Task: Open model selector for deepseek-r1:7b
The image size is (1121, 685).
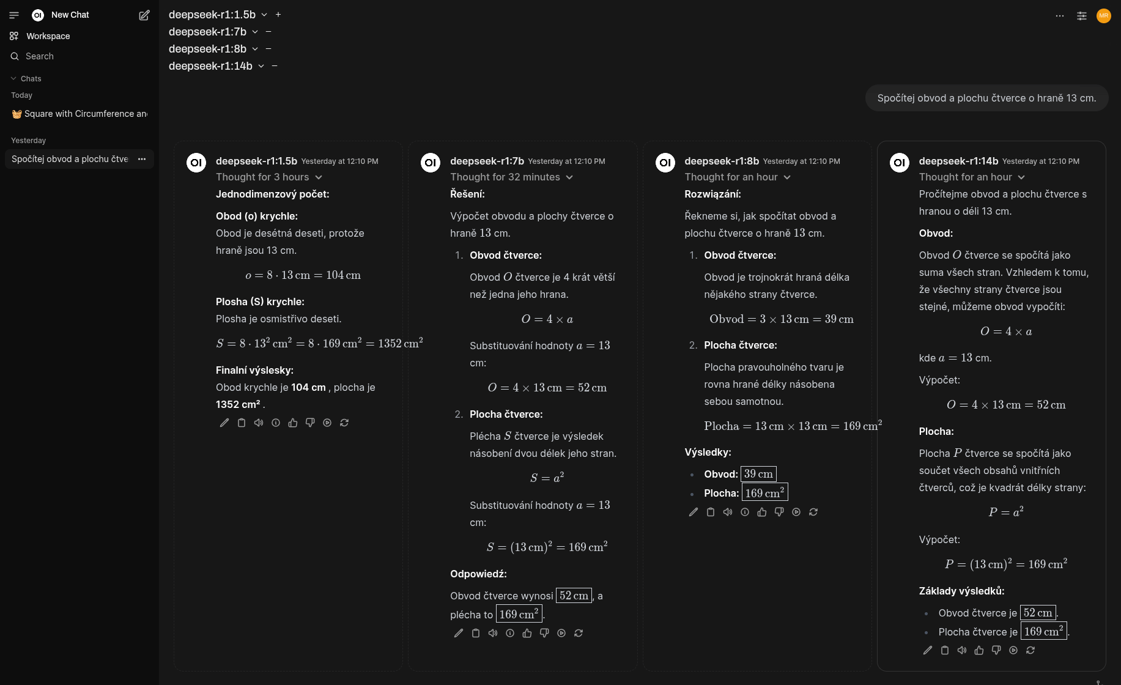Action: (213, 32)
